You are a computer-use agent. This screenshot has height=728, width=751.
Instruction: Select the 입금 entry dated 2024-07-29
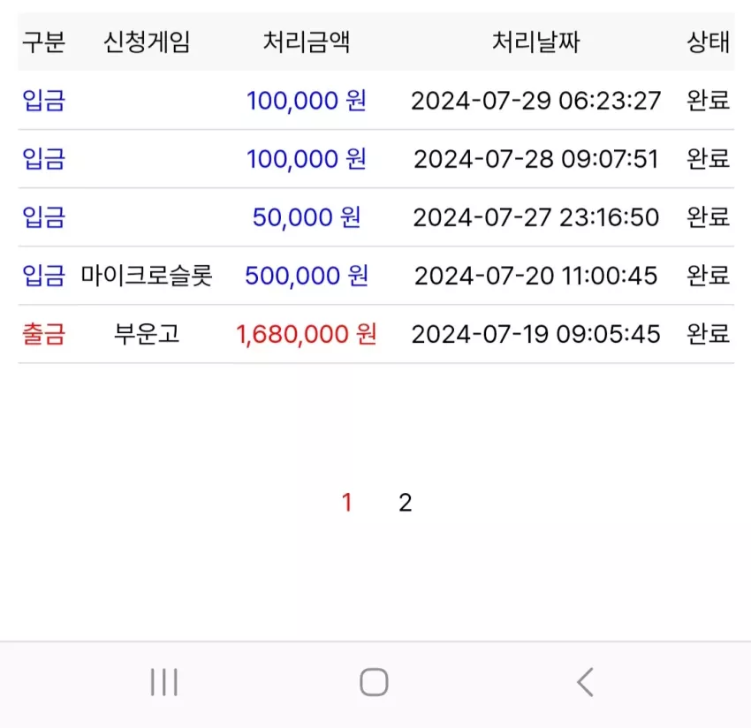[x=44, y=101]
